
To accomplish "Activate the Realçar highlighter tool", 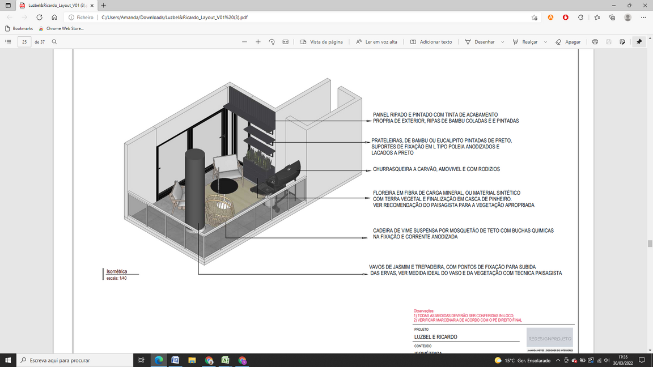I will tap(525, 41).
